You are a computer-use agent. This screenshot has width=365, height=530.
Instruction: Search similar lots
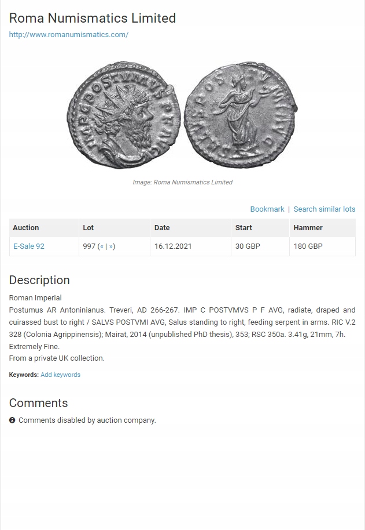pyautogui.click(x=324, y=209)
